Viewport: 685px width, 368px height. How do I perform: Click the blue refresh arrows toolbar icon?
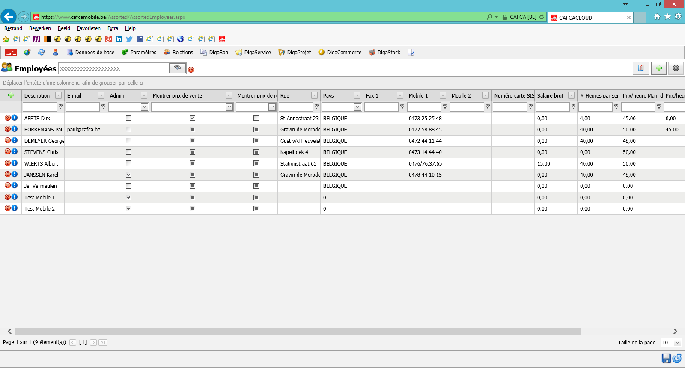pyautogui.click(x=42, y=52)
